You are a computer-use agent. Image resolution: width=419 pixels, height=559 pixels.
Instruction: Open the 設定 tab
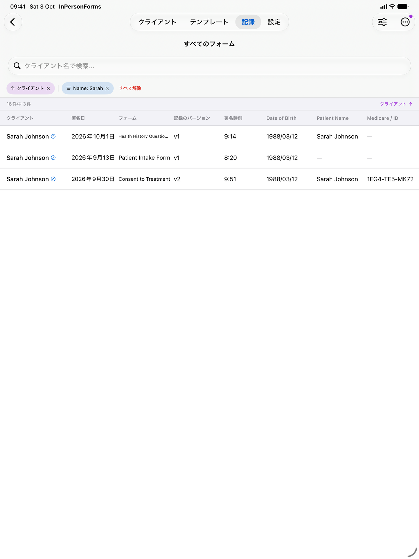coord(274,22)
